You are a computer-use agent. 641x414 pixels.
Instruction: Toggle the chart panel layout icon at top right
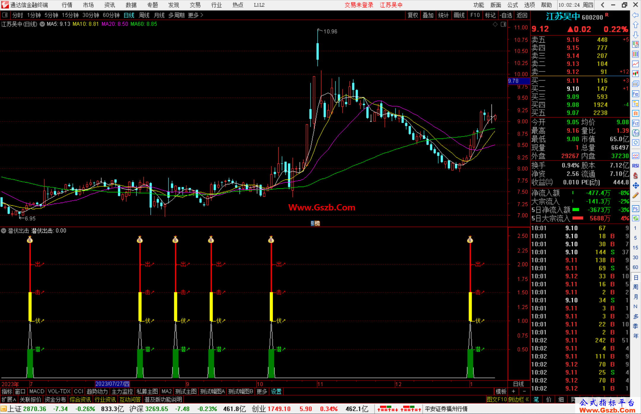tap(503, 24)
